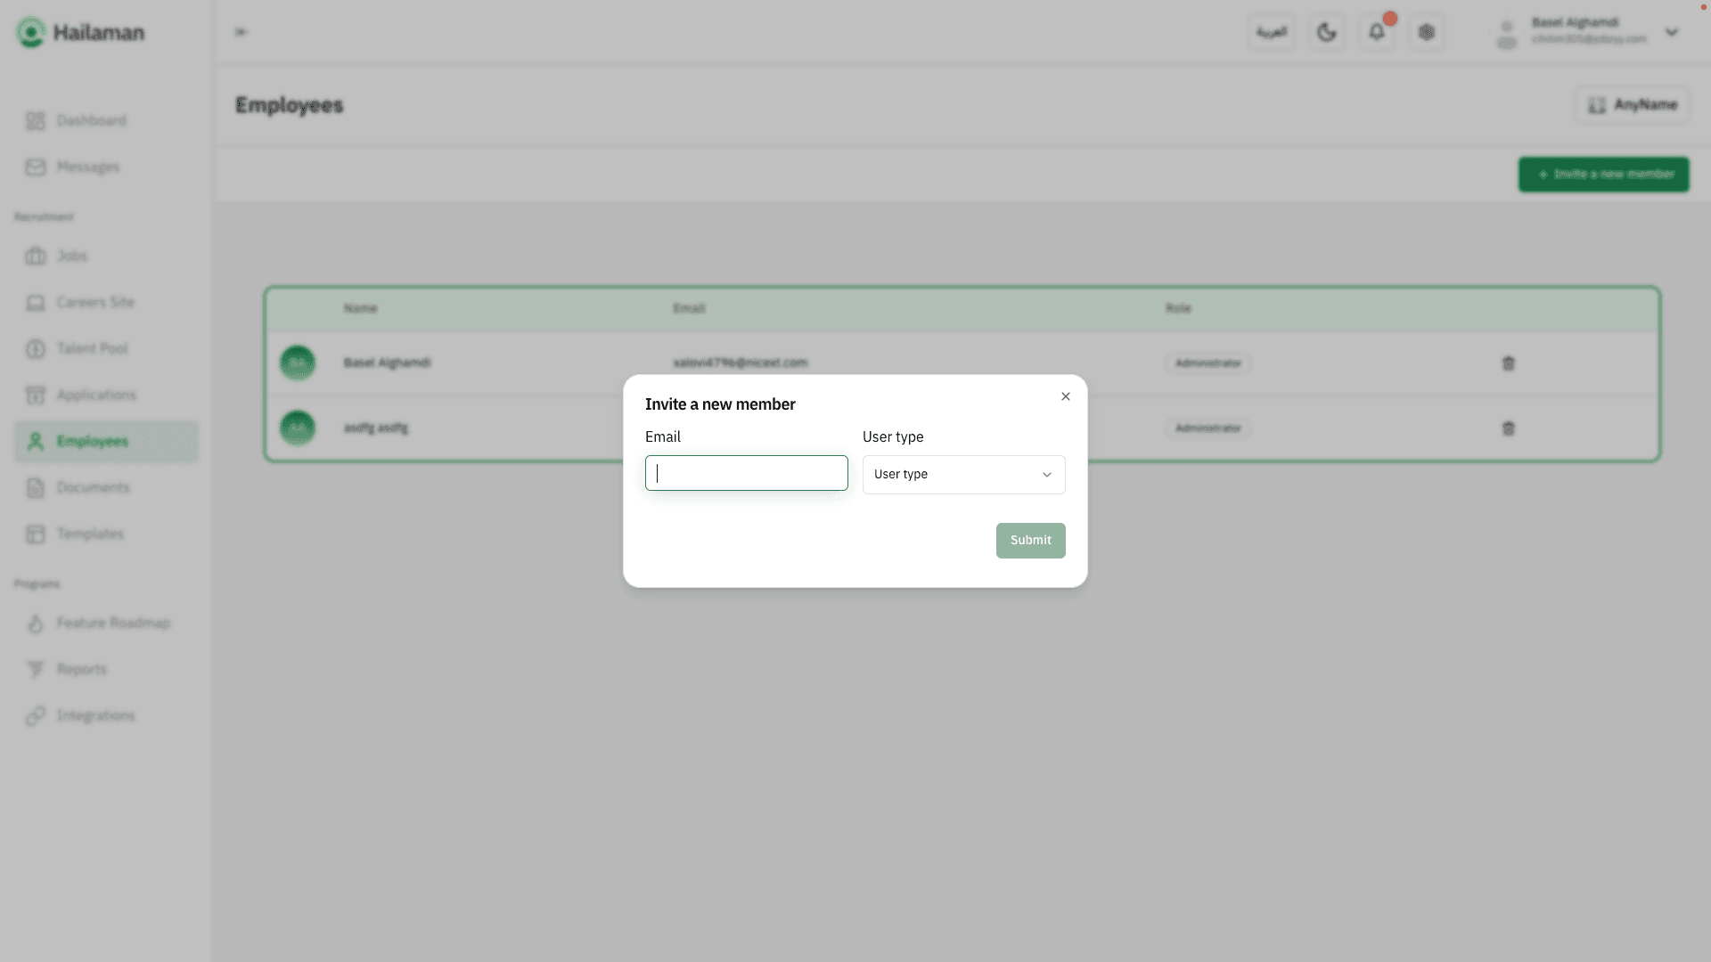This screenshot has width=1711, height=962.
Task: Click the Email input field
Action: point(746,473)
